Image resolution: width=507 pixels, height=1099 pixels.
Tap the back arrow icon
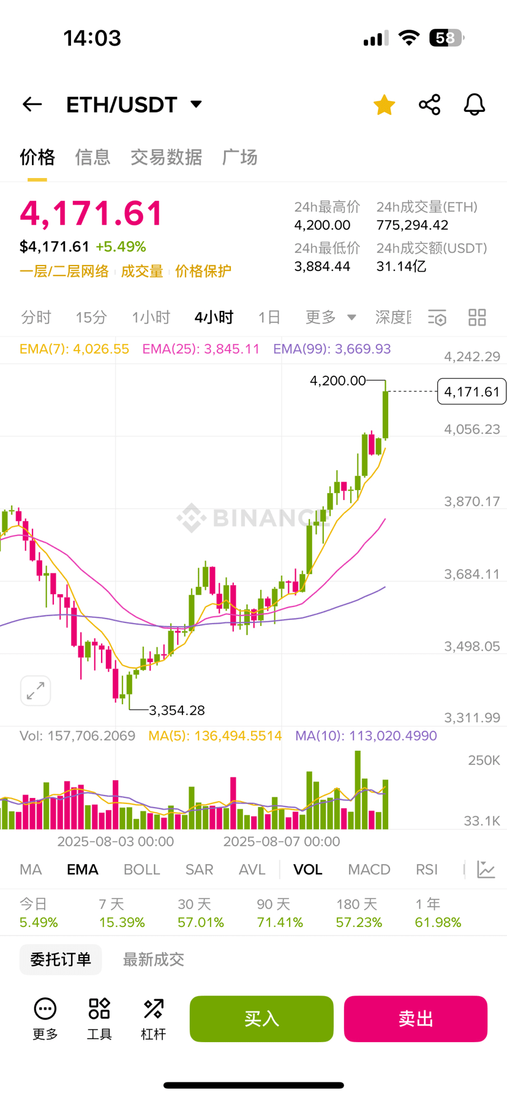pyautogui.click(x=32, y=105)
